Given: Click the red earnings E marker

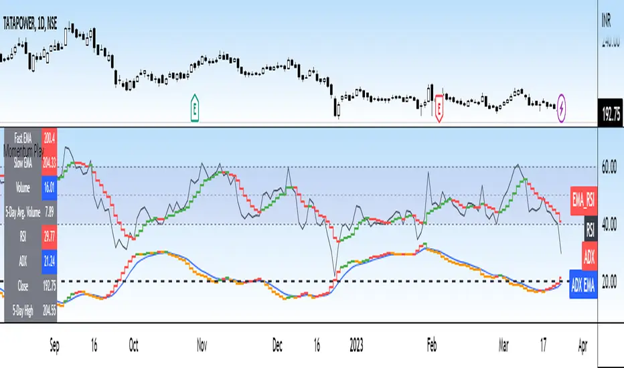Looking at the screenshot, I should coord(439,108).
